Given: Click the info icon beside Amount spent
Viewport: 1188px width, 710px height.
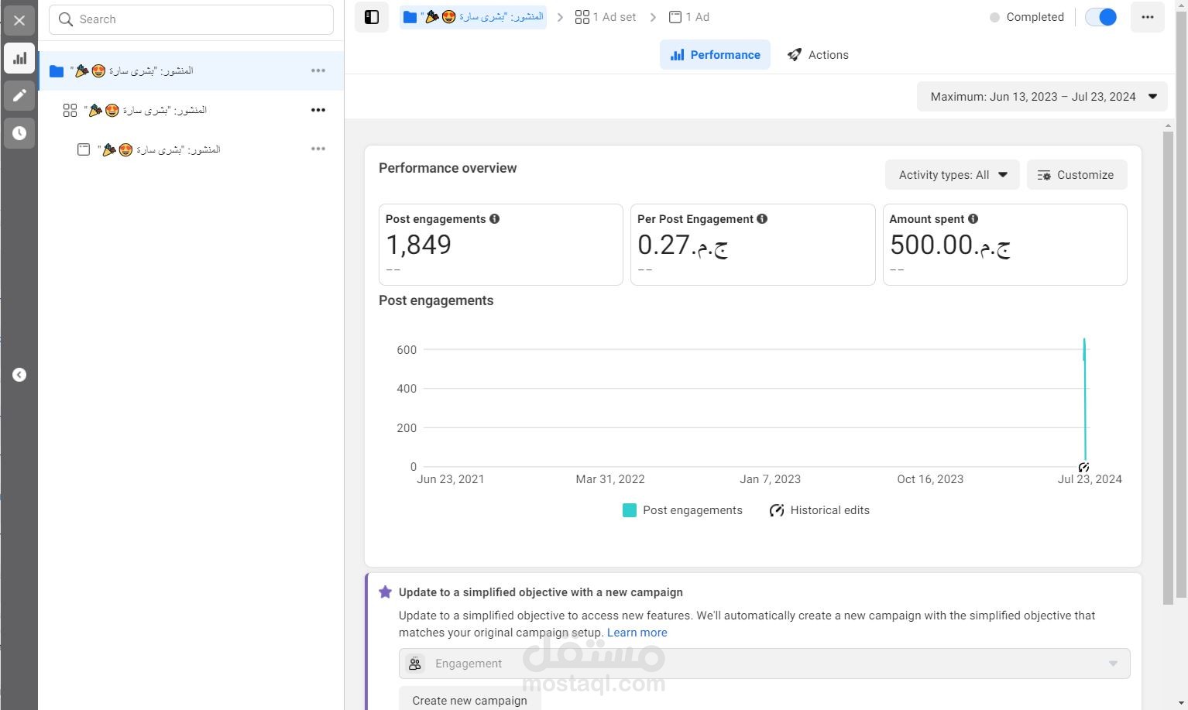Looking at the screenshot, I should (973, 219).
